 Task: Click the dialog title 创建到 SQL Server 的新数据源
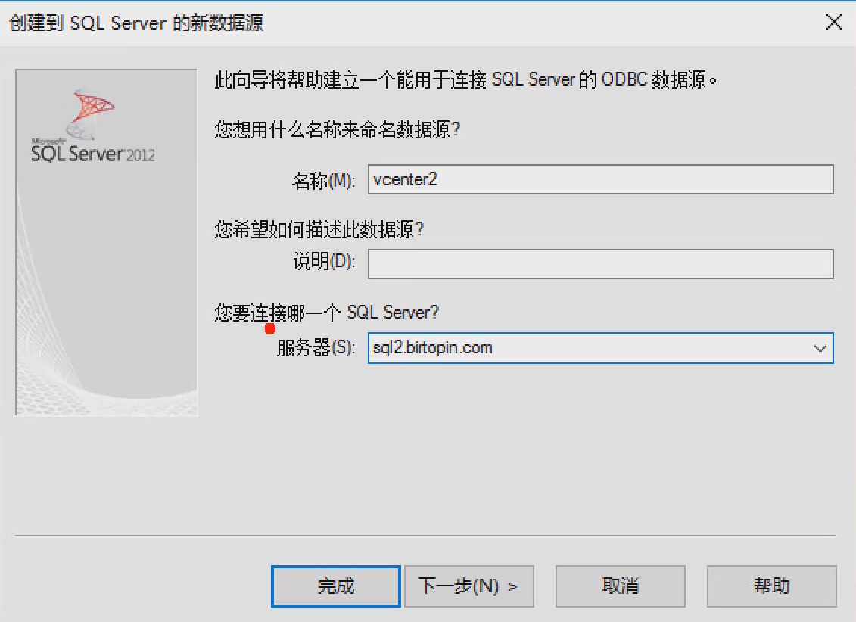(136, 23)
